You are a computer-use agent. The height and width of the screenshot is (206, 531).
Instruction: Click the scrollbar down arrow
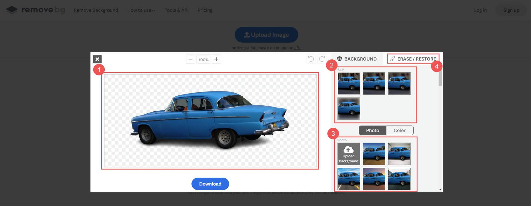[x=440, y=190]
